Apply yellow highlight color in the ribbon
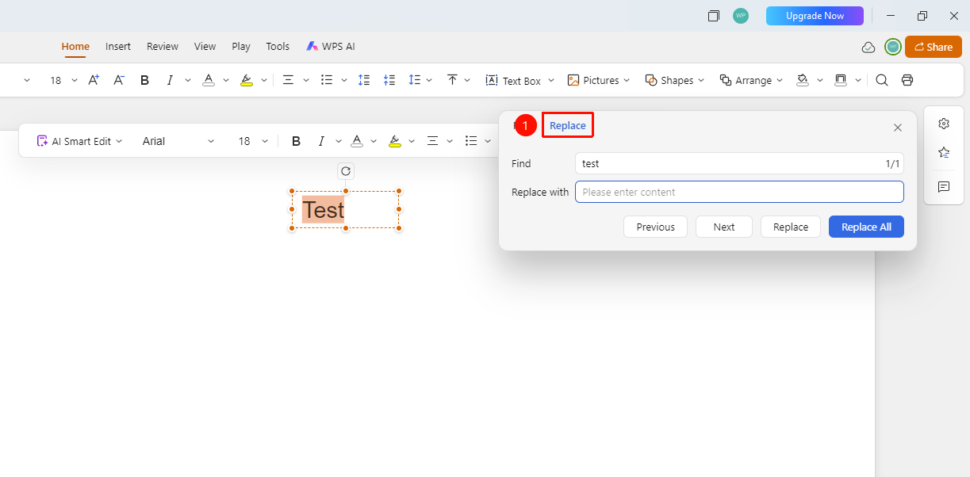Viewport: 970px width, 477px height. pos(246,80)
